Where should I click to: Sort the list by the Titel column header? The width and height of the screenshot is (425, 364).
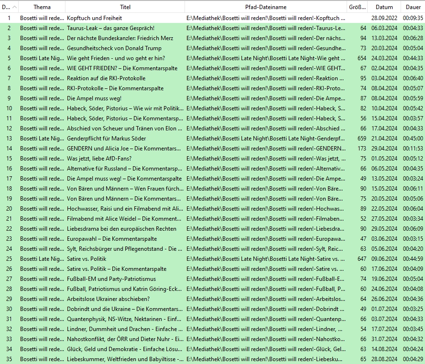click(x=125, y=7)
